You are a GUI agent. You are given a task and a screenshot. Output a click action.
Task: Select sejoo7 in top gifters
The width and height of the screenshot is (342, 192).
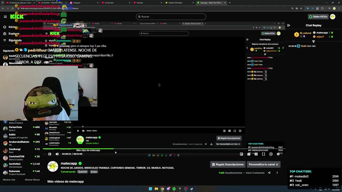click(x=320, y=37)
